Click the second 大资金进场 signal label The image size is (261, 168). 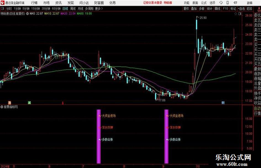tap(176, 116)
